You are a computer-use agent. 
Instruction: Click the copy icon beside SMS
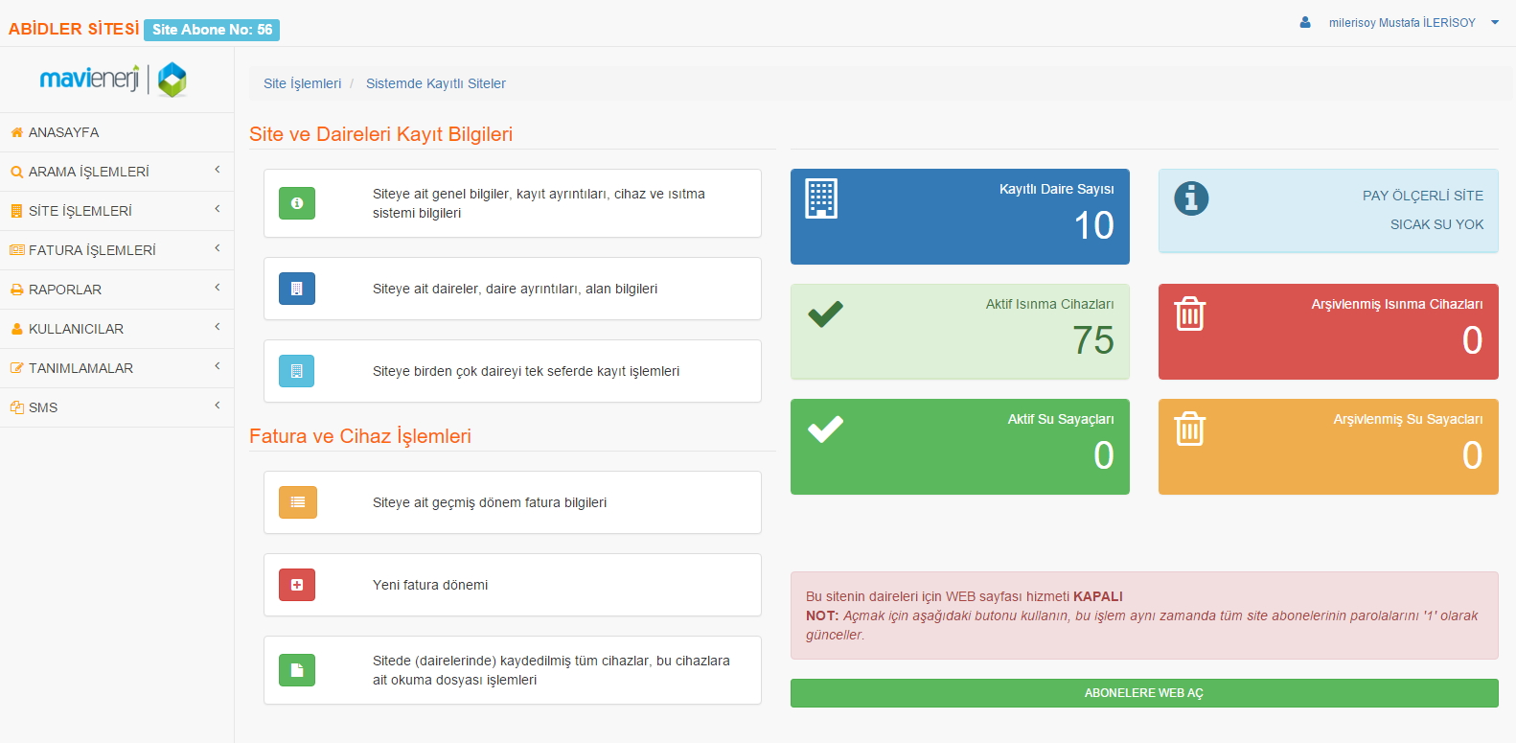click(x=16, y=407)
